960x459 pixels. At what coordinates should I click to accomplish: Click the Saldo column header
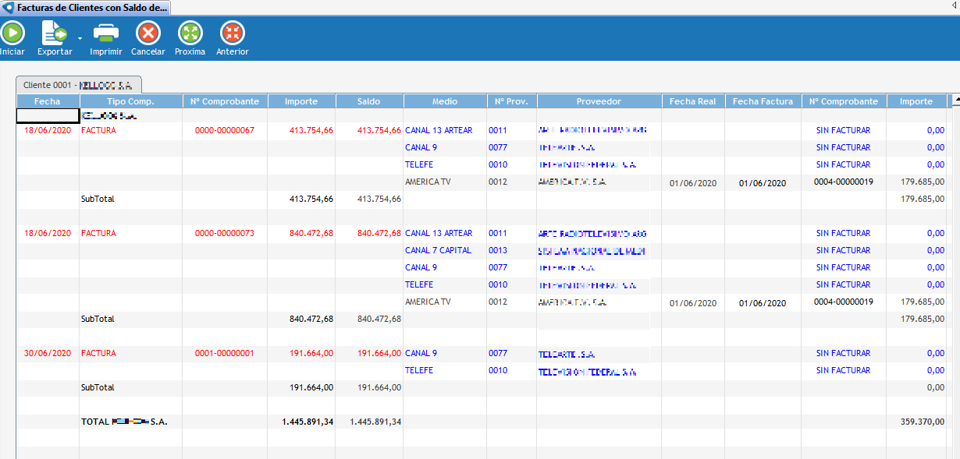(369, 101)
